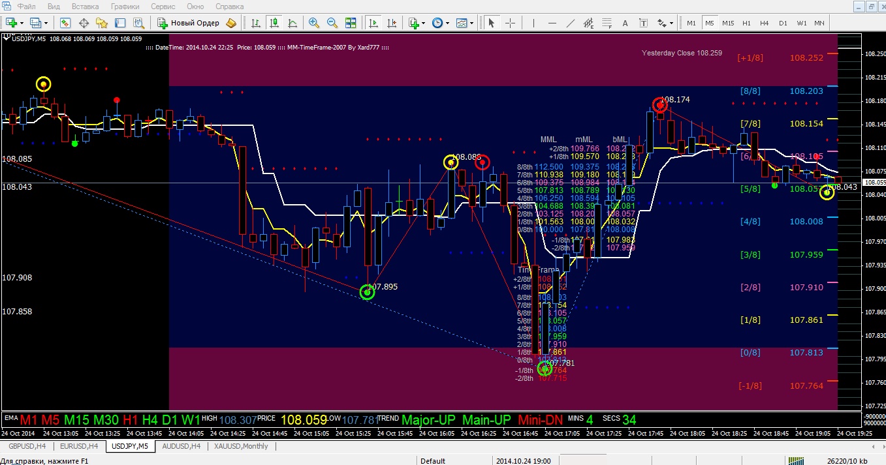Screen dimensions: 886x465
Task: Open the Справка menu
Action: [x=230, y=7]
